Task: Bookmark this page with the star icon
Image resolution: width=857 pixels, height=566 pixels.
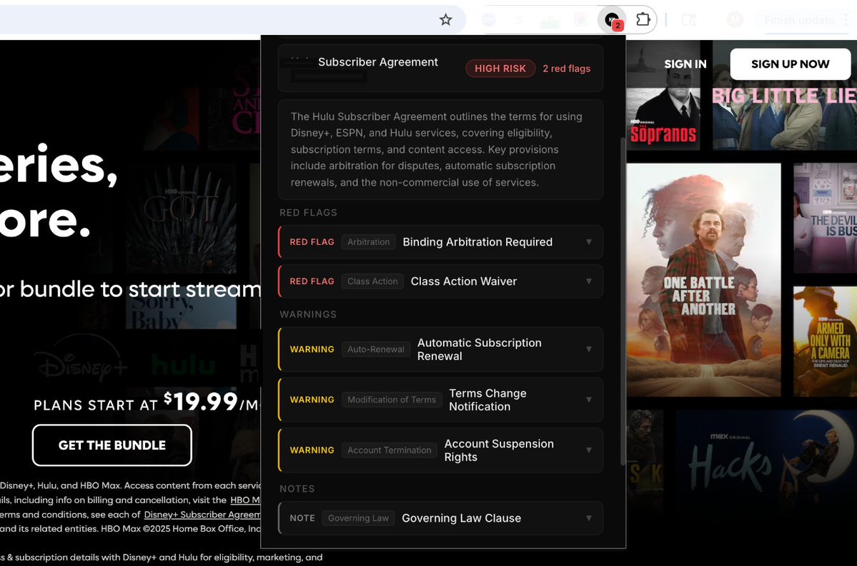Action: click(445, 20)
